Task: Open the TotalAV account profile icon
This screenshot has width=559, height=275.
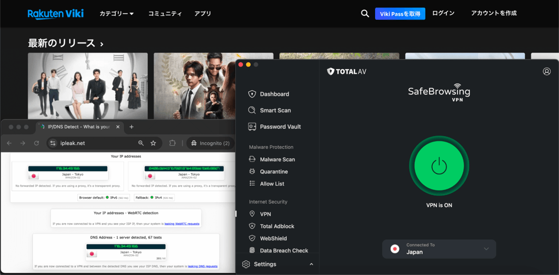Action: [x=546, y=71]
